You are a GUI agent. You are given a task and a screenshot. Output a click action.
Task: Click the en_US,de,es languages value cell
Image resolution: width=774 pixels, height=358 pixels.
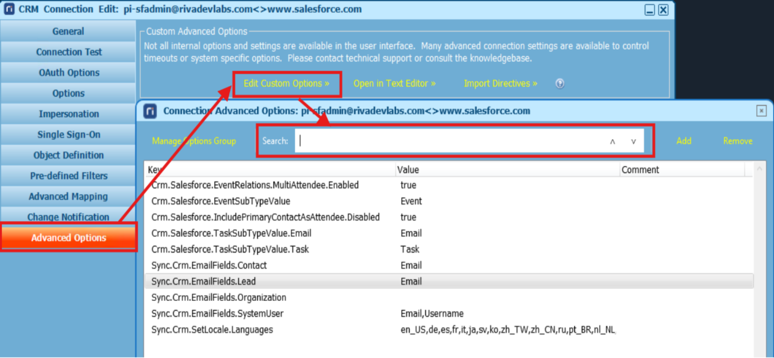(x=508, y=330)
